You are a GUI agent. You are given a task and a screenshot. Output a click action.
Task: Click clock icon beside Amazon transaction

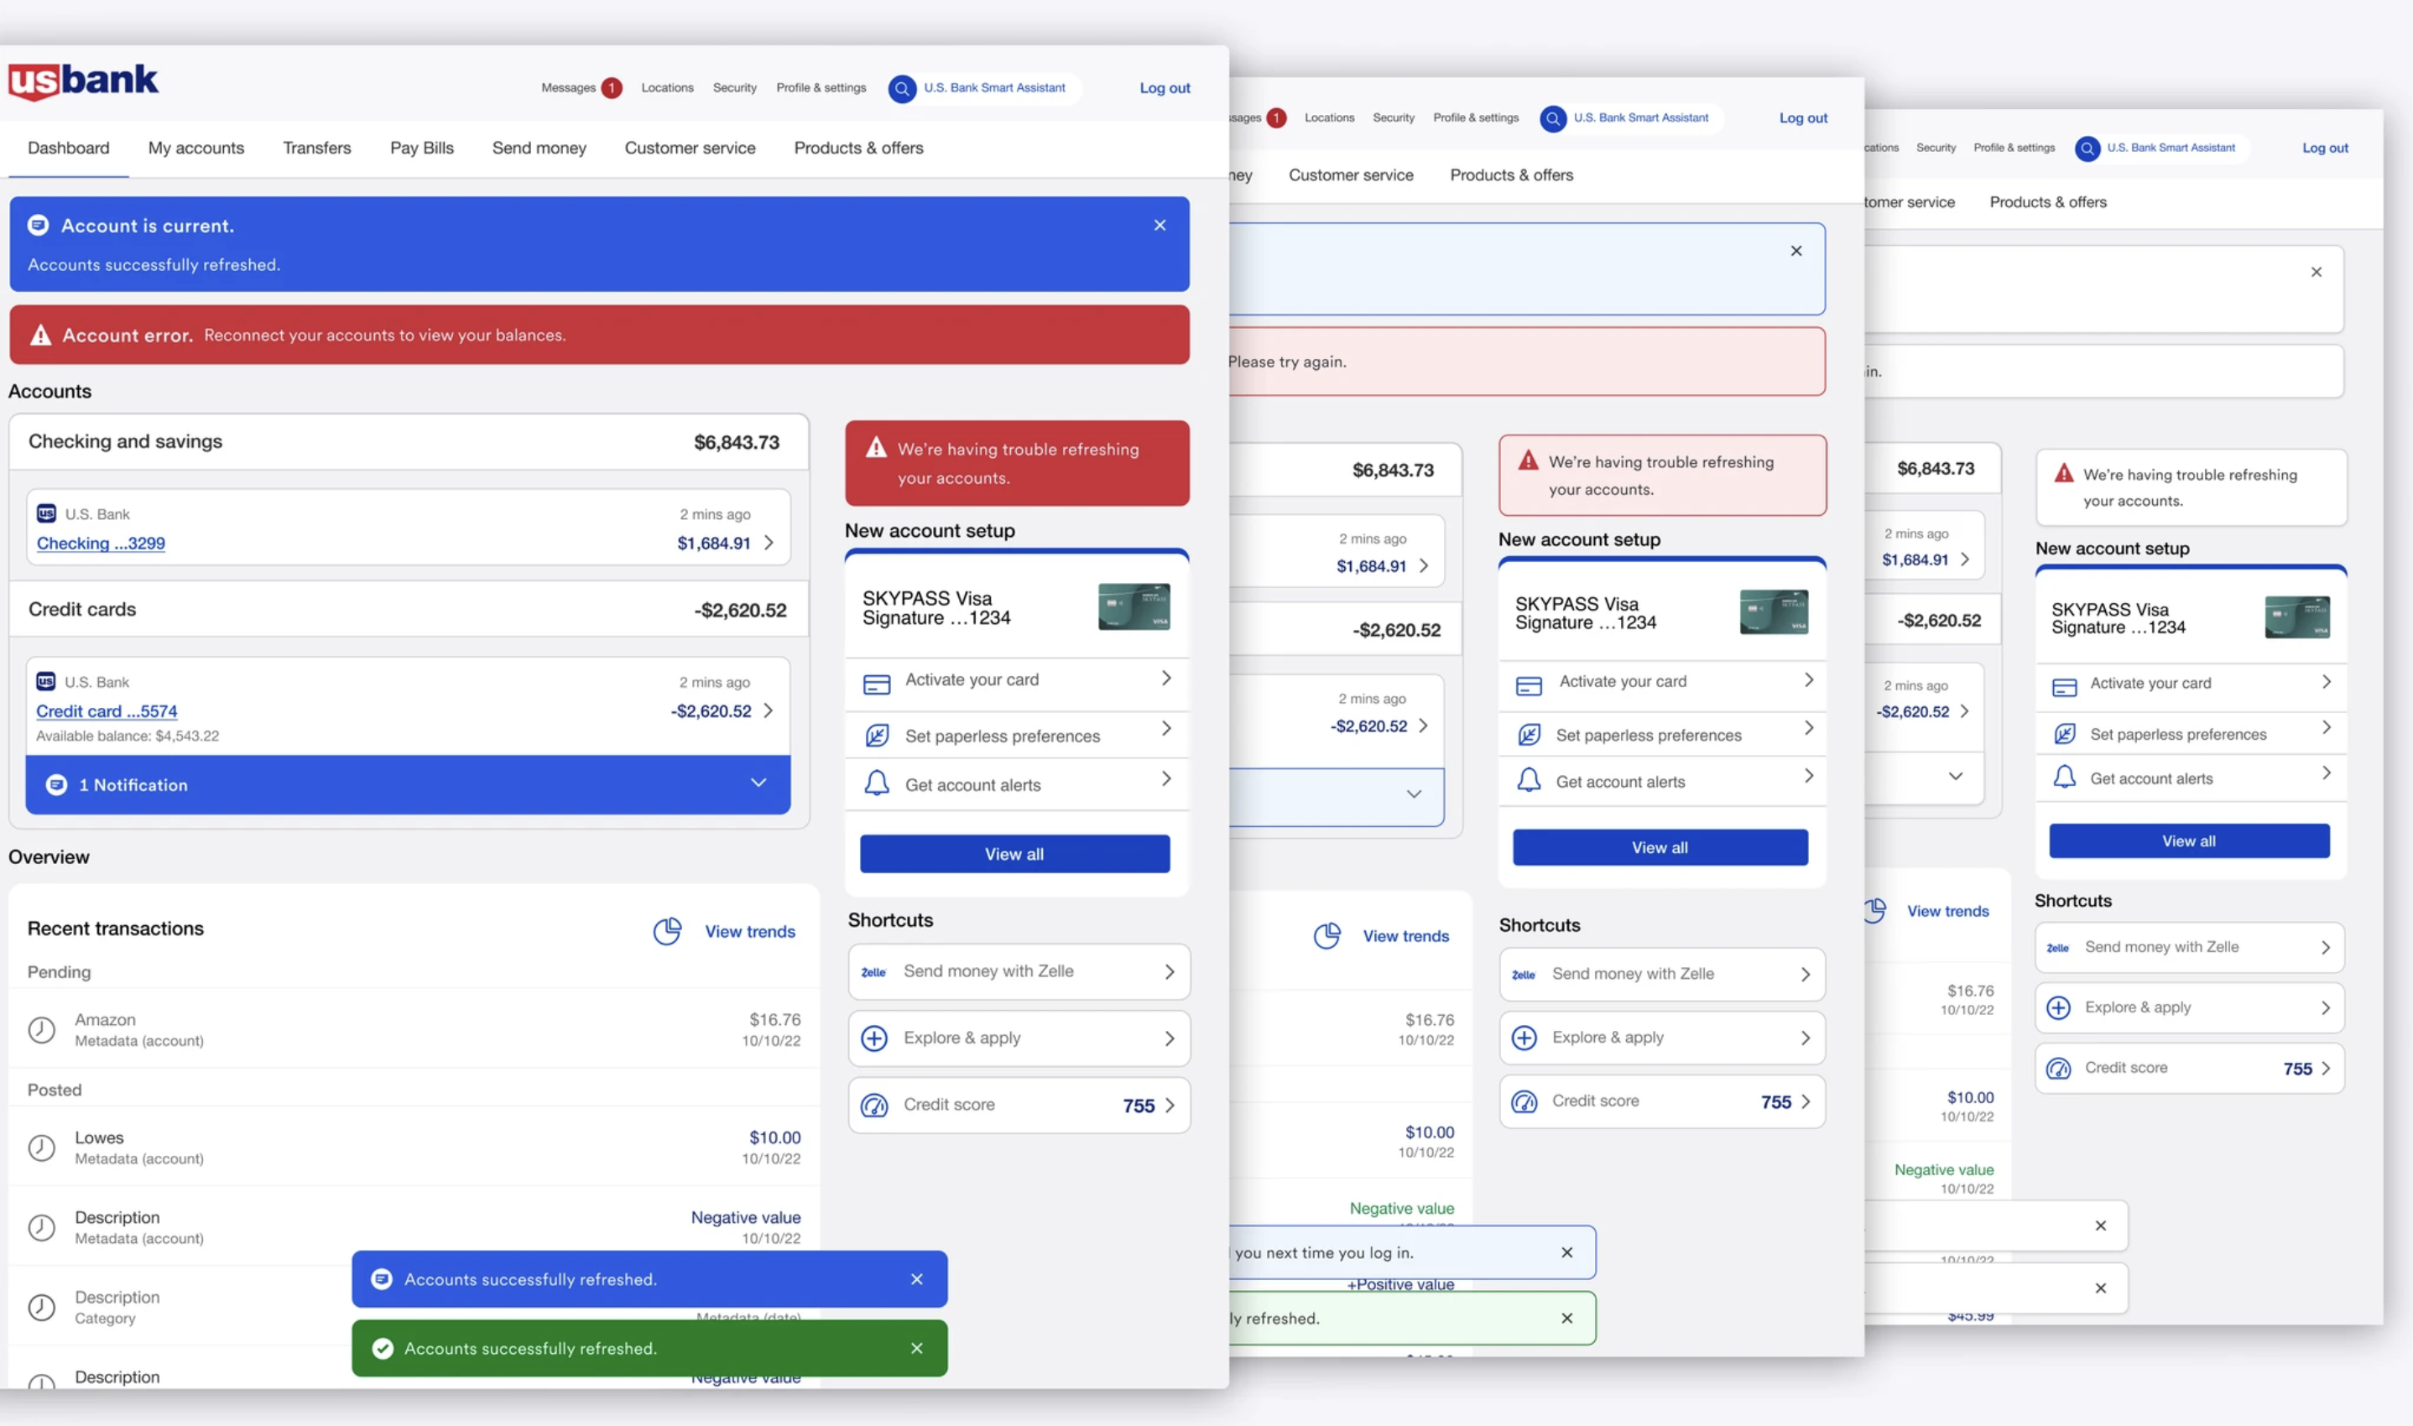[41, 1029]
